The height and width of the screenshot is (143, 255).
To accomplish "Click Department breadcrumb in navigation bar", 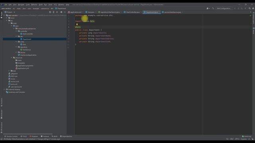I will [x=61, y=8].
